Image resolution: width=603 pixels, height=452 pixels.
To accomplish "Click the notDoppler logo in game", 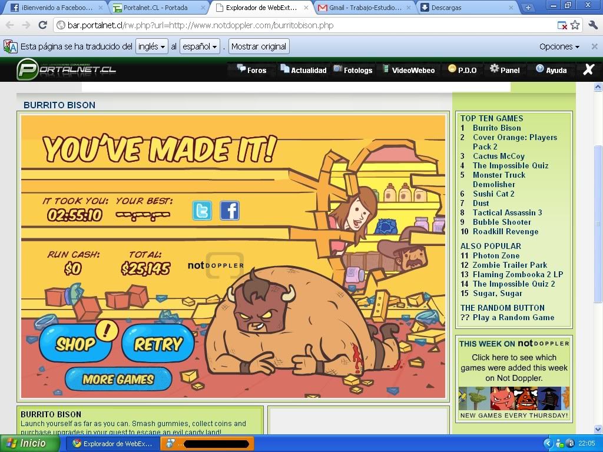I will click(x=216, y=265).
